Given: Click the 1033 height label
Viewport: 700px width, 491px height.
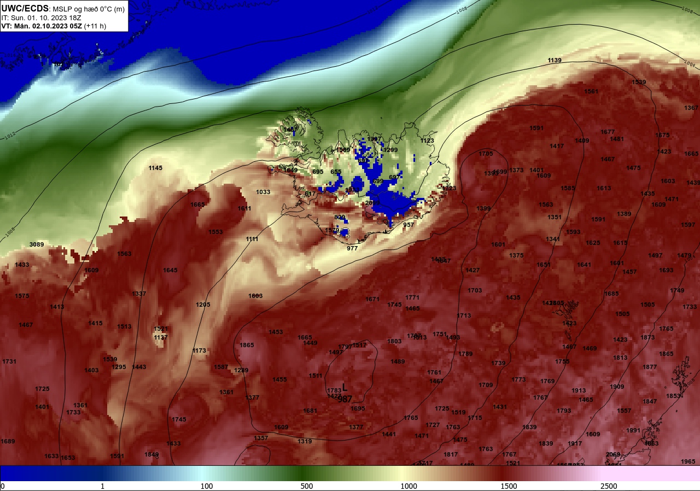Looking at the screenshot, I should pos(263,192).
